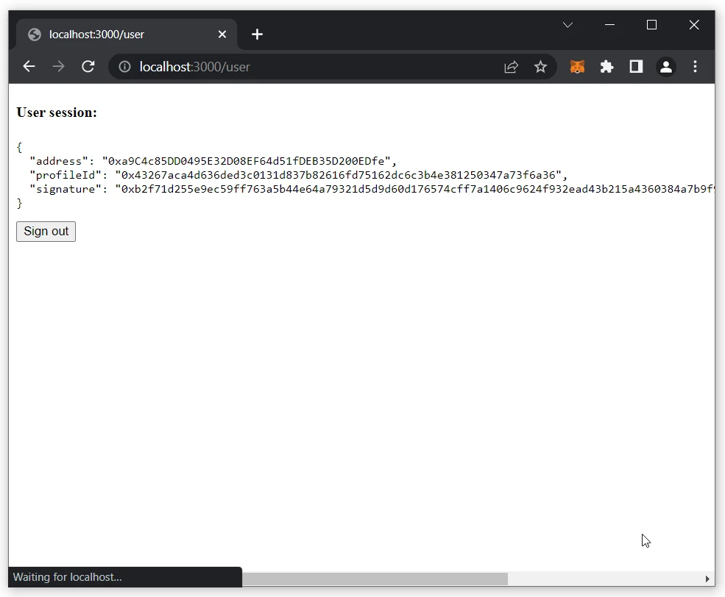725x597 pixels.
Task: Click the scrollbar right arrow
Action: (708, 579)
